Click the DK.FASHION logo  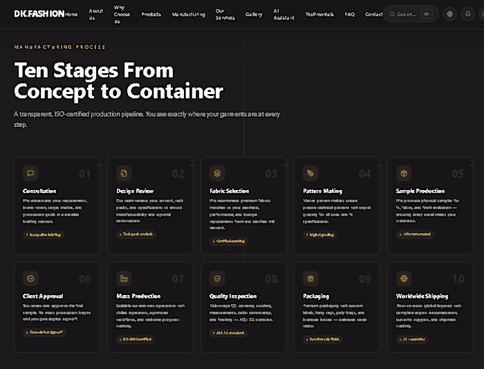(39, 14)
